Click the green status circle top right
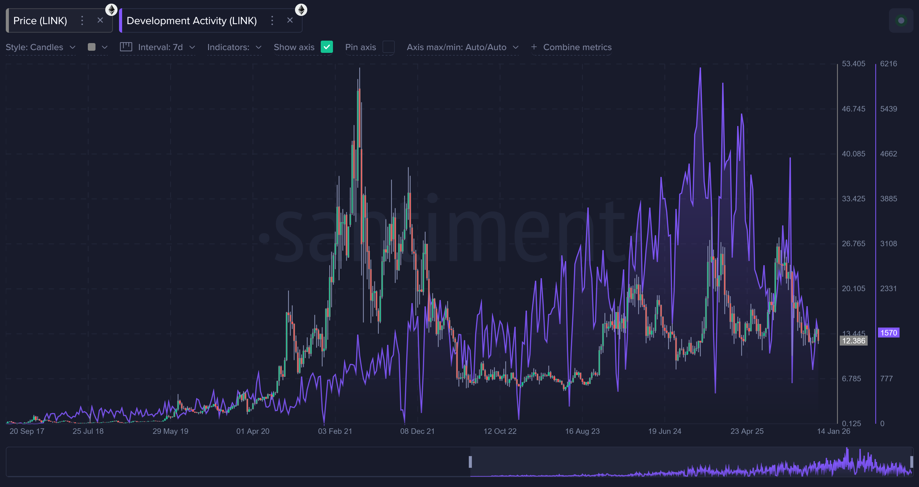The height and width of the screenshot is (487, 919). (x=901, y=20)
